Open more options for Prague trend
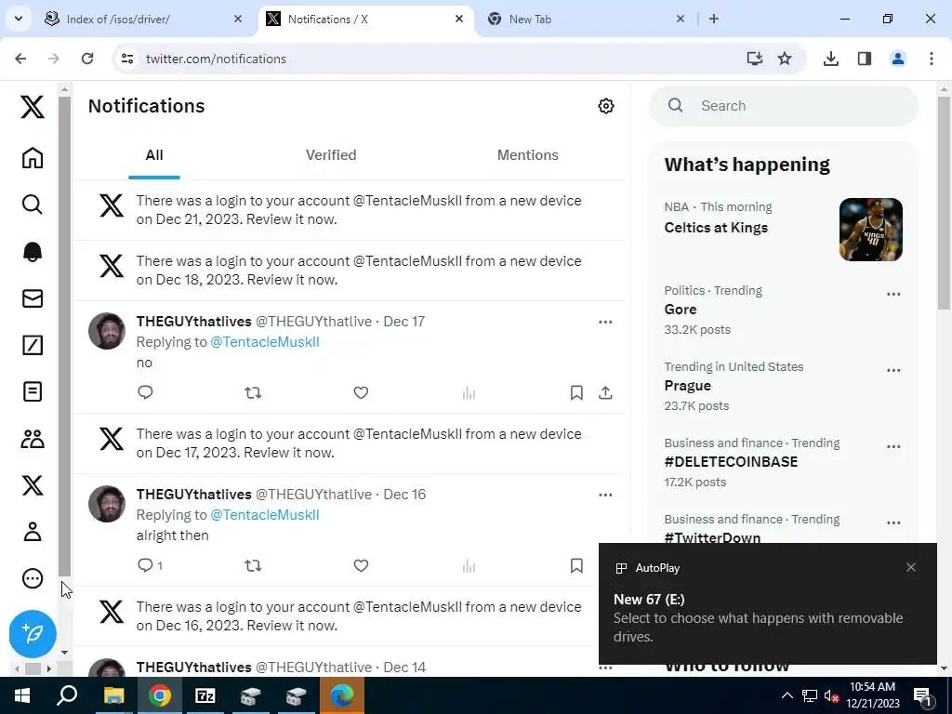Viewport: 952px width, 714px height. tap(893, 370)
